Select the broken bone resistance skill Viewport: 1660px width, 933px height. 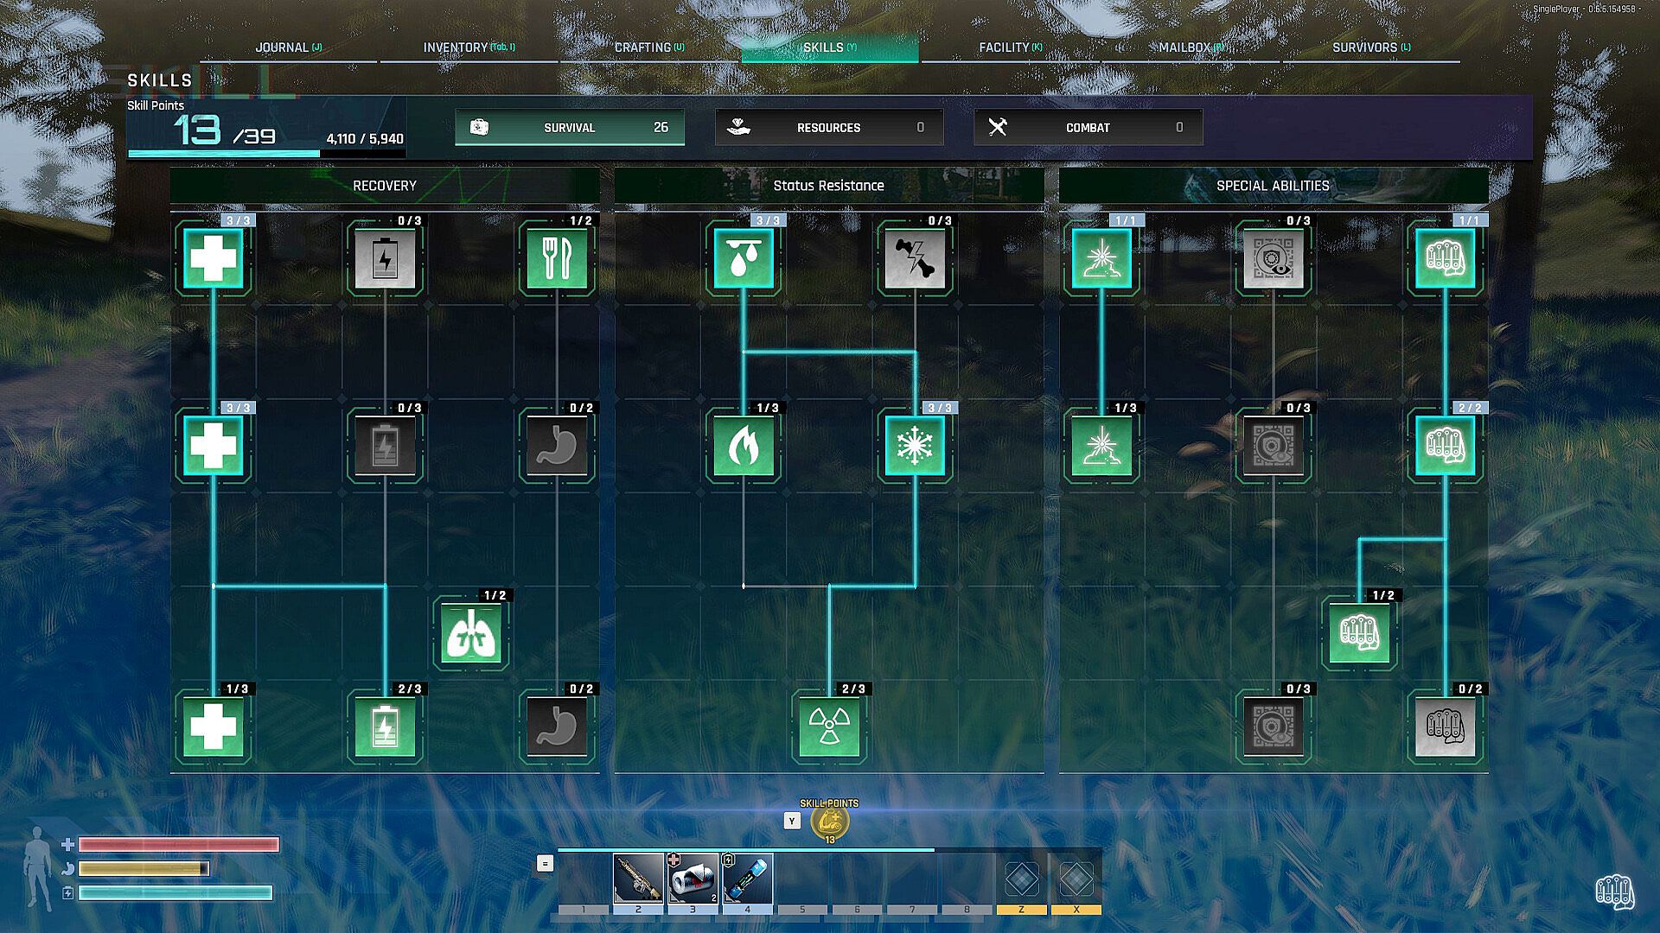(915, 259)
